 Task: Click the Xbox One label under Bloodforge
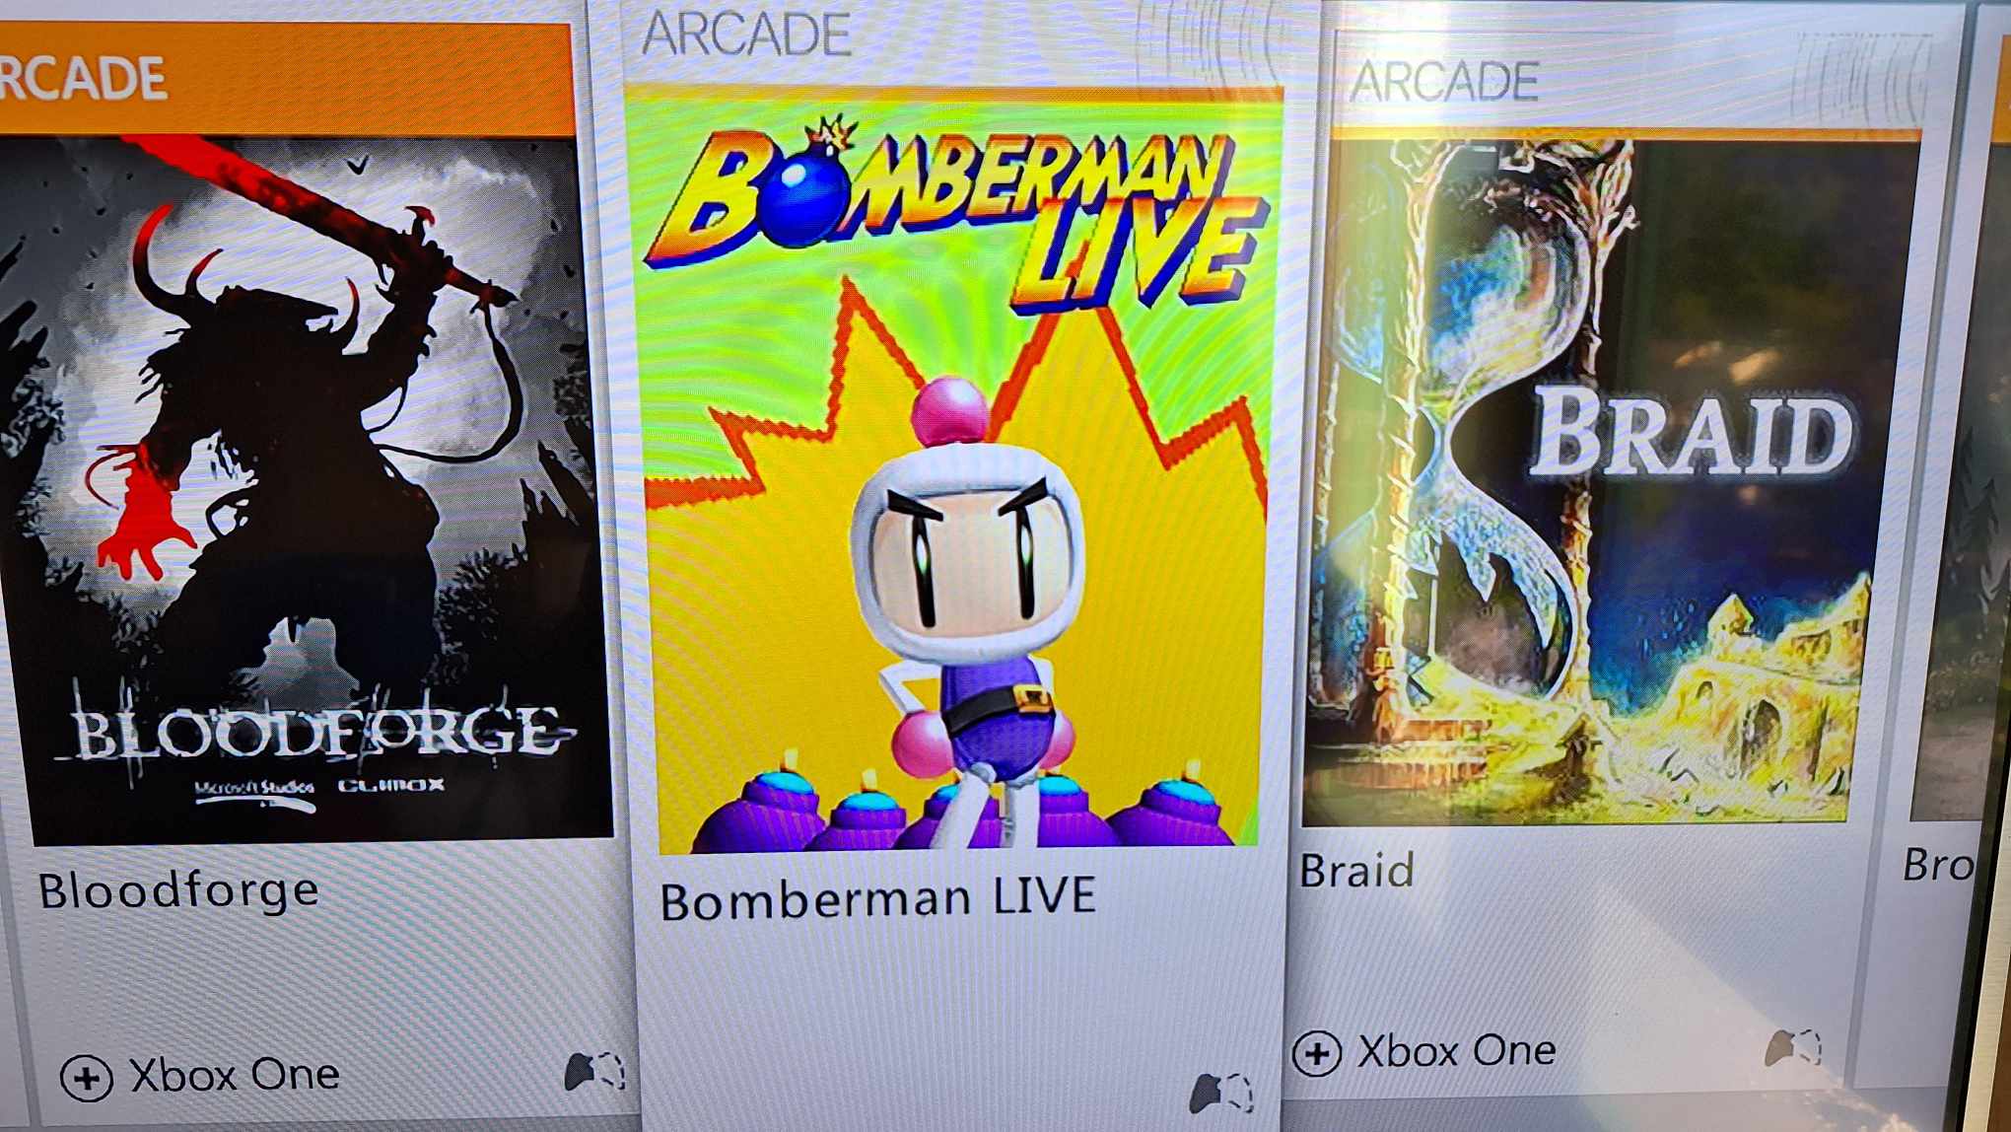(x=235, y=1075)
